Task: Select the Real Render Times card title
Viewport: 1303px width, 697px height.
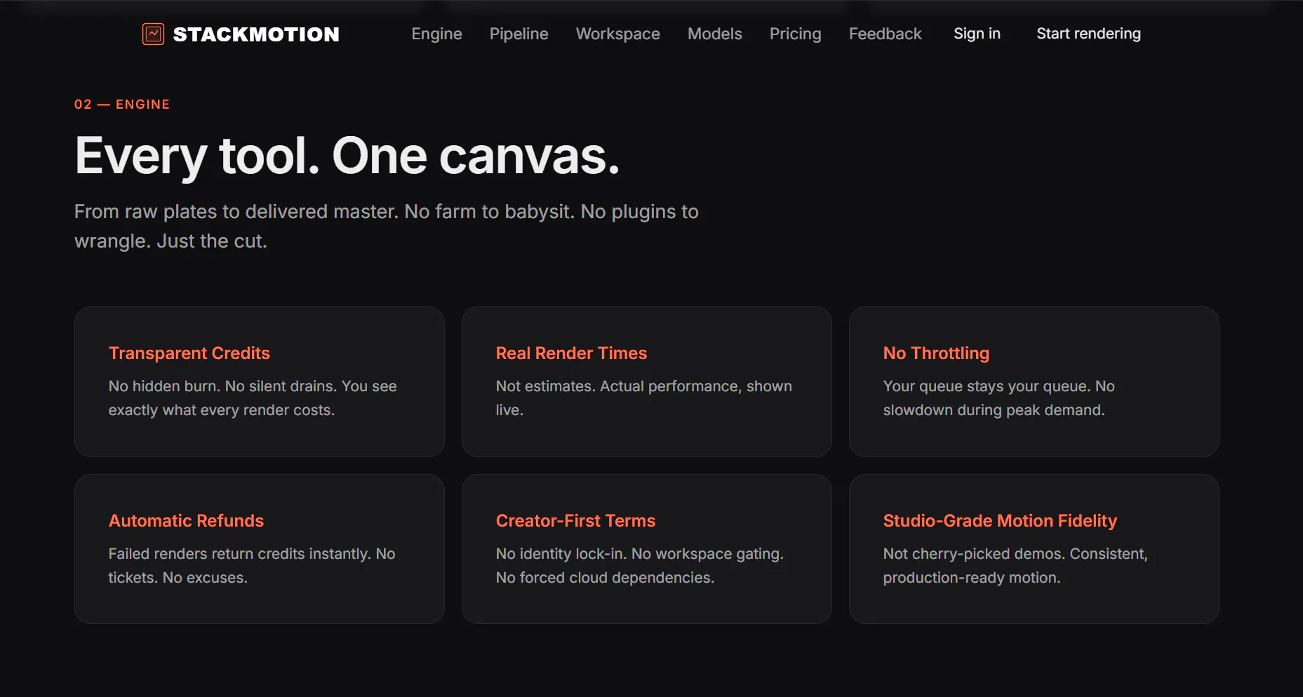Action: coord(571,353)
